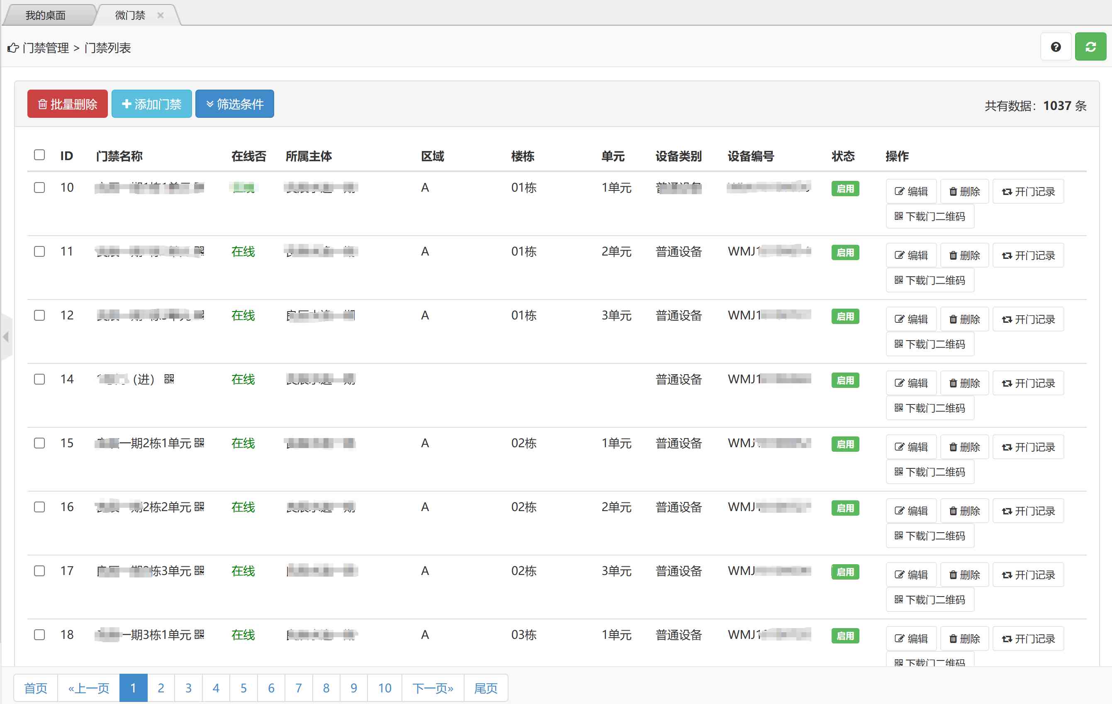Edit the entry with ID 14
Screen dimensions: 1112x704
[911, 383]
